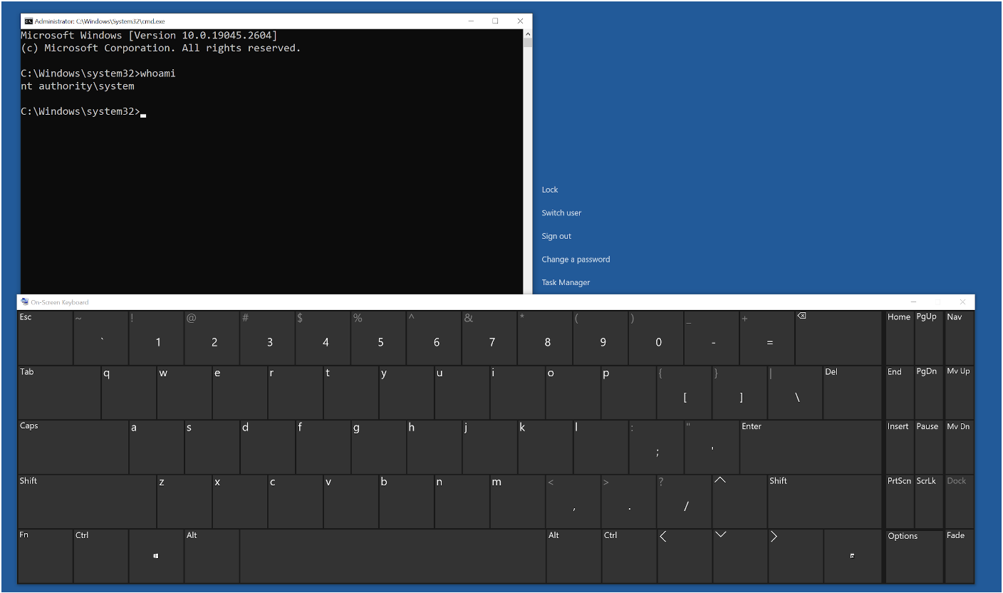The width and height of the screenshot is (1003, 593).
Task: Tap the space bar key
Action: point(393,556)
